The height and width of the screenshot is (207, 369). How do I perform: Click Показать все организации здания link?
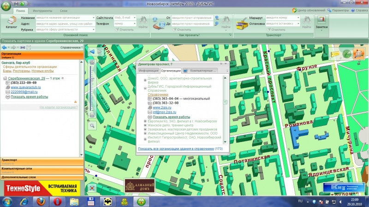[176, 149]
